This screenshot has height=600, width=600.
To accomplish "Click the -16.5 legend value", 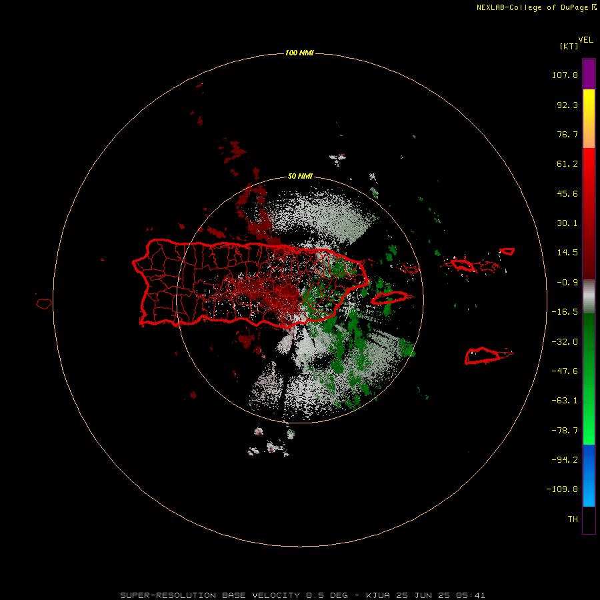I will point(565,312).
